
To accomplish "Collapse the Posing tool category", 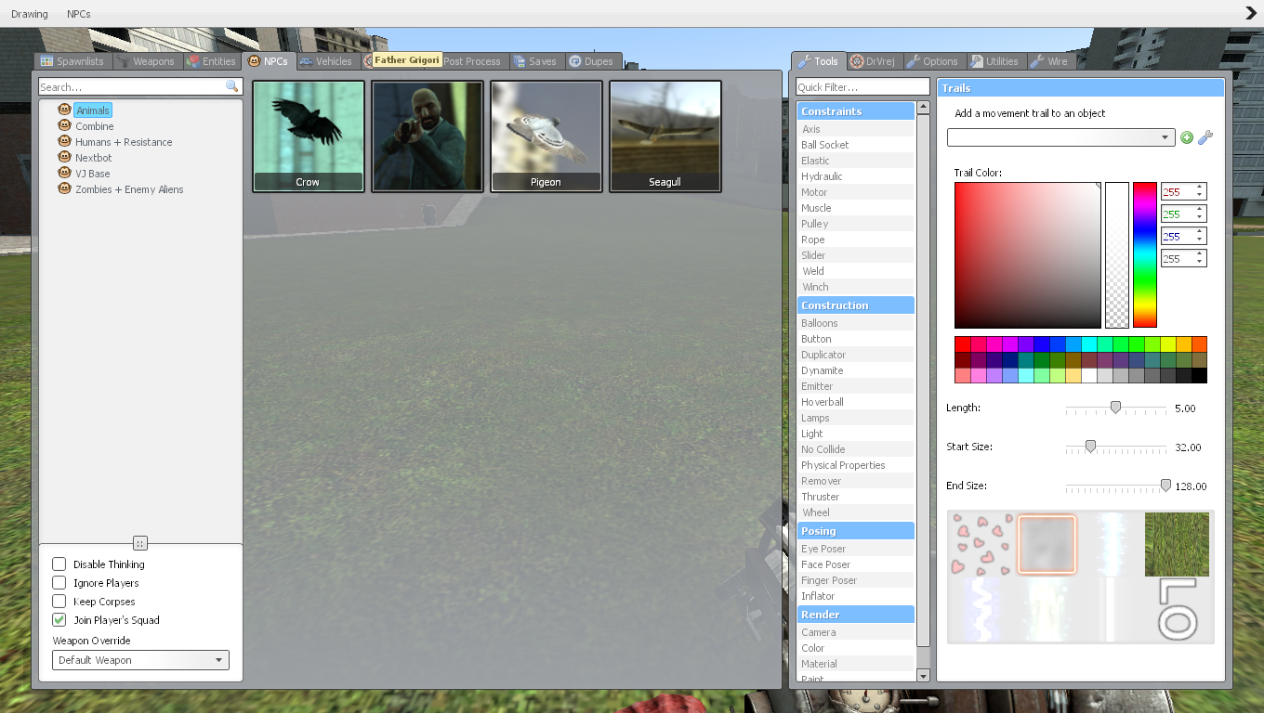I will (x=855, y=531).
